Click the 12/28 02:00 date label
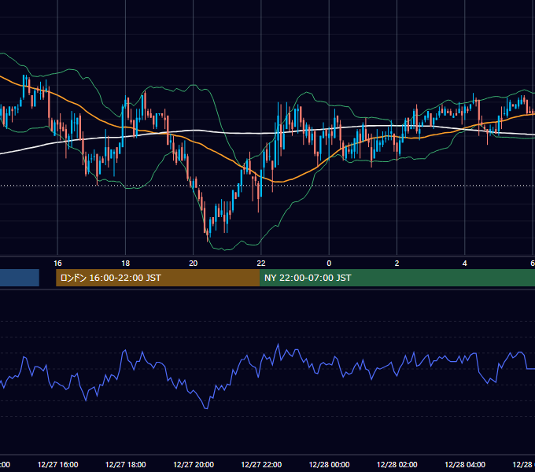The width and height of the screenshot is (535, 472). tap(397, 464)
